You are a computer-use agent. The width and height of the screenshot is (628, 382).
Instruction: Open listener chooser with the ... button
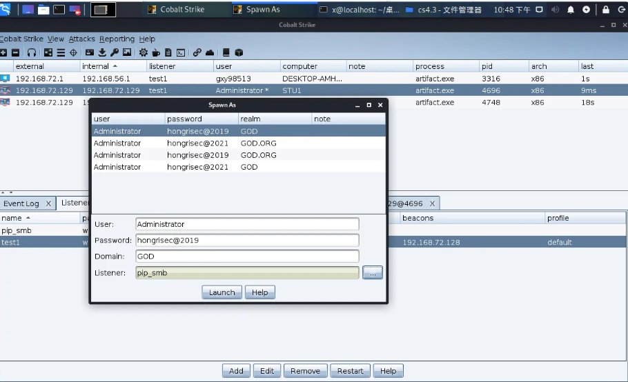(373, 273)
